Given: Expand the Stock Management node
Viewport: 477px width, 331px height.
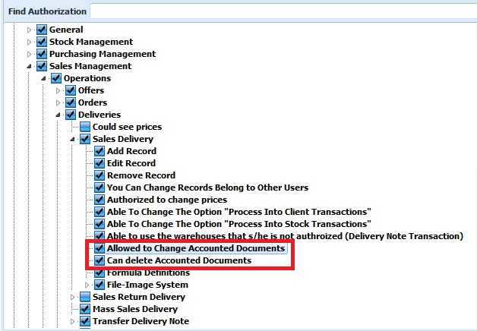Looking at the screenshot, I should click(x=29, y=42).
